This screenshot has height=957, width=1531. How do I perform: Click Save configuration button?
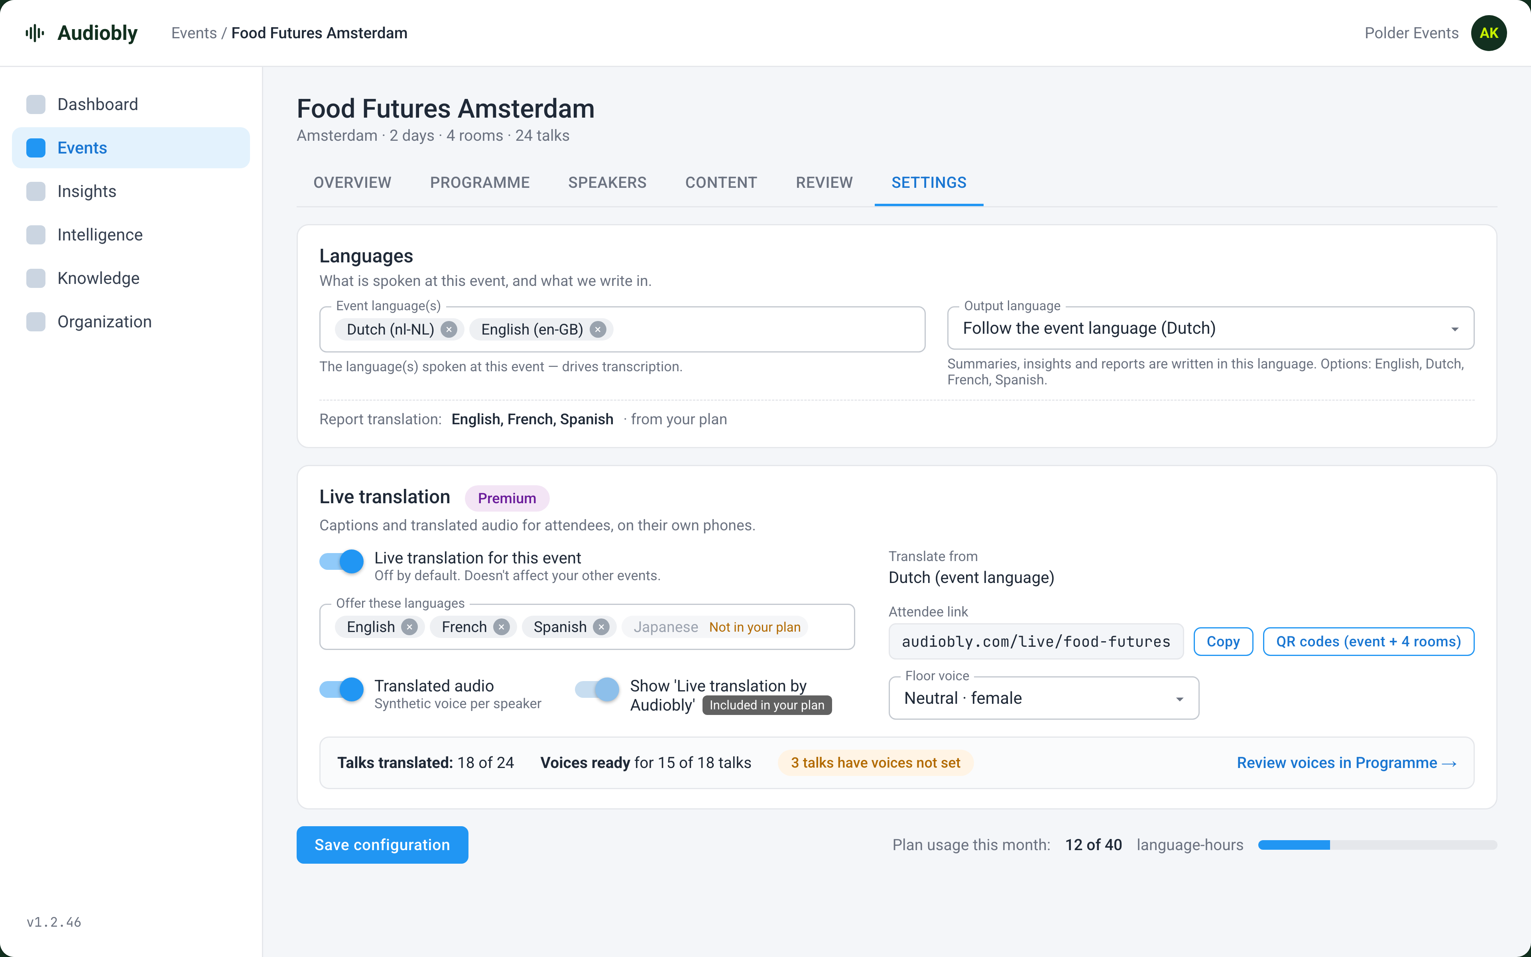pos(382,844)
